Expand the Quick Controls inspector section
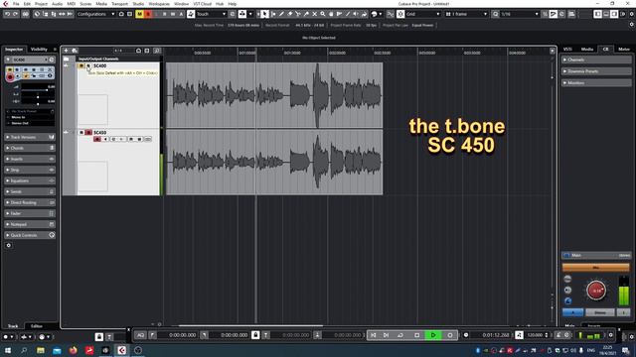 (x=30, y=235)
